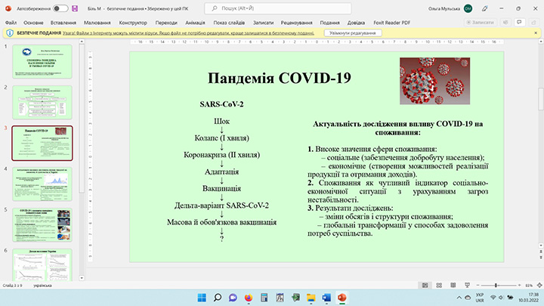Click the info shield icon in message bar

(10, 33)
